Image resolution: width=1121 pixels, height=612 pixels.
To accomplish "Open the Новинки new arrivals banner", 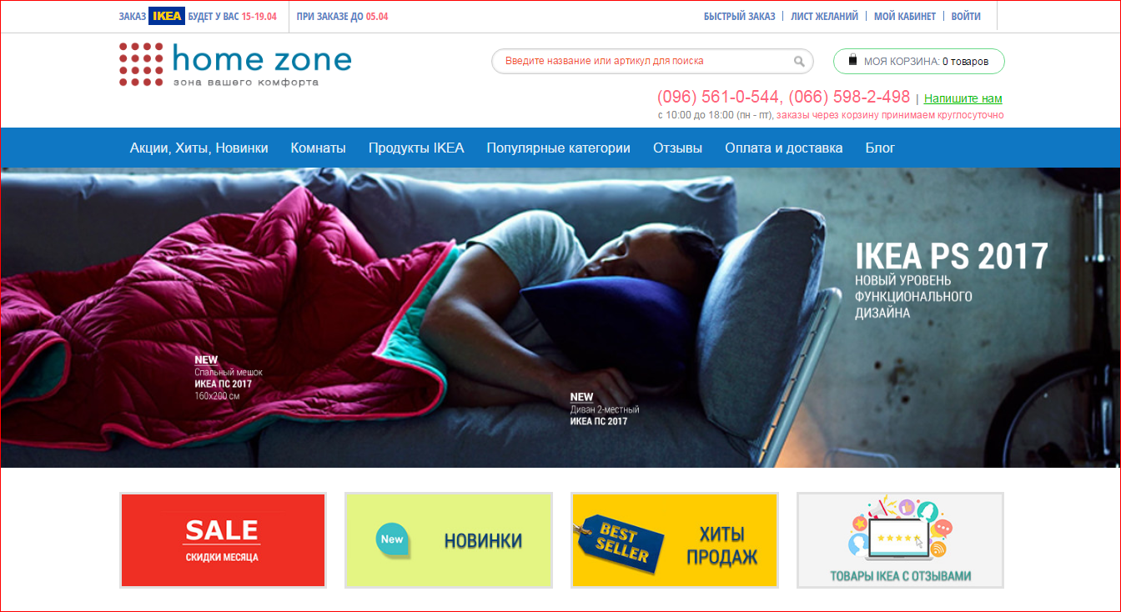I will click(449, 540).
